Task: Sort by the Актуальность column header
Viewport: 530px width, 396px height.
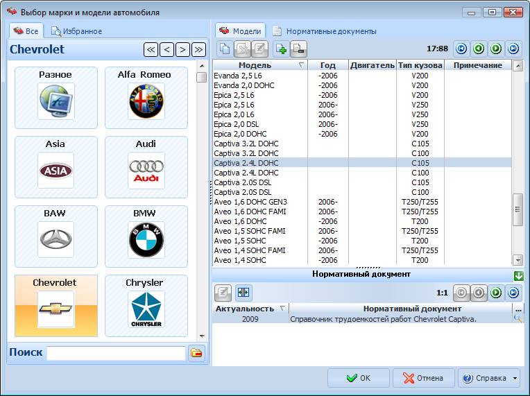Action: tap(245, 309)
